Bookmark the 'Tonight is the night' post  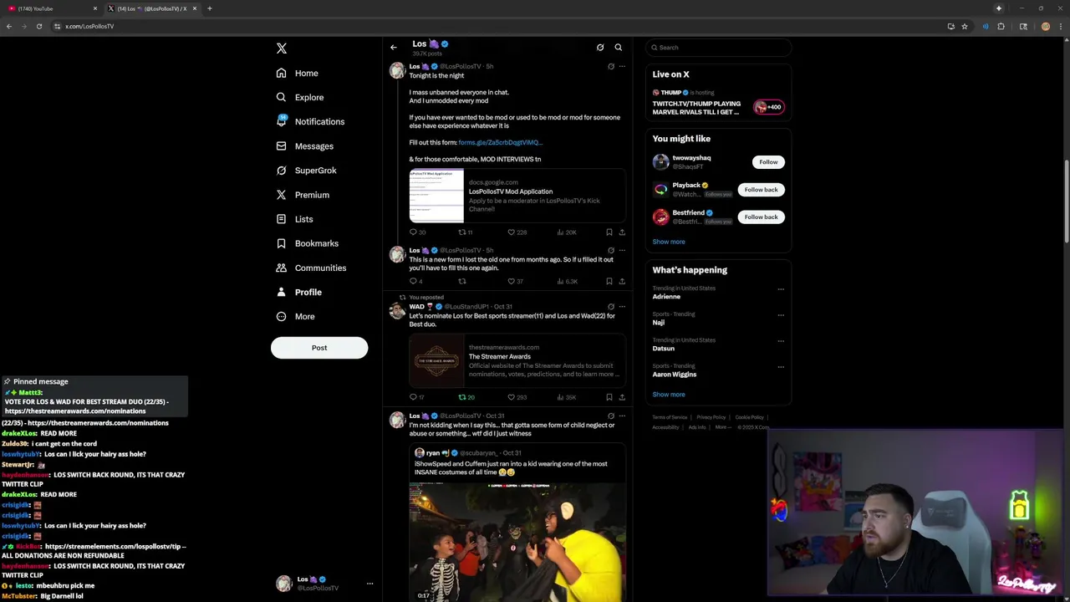[x=609, y=232]
